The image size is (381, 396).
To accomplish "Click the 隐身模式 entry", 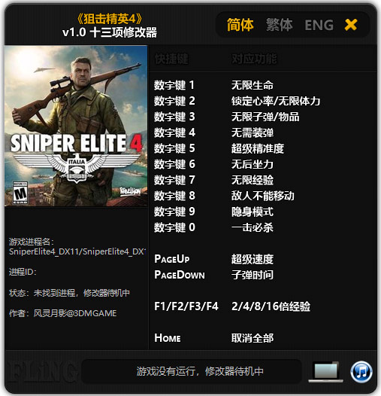I will point(252,212).
